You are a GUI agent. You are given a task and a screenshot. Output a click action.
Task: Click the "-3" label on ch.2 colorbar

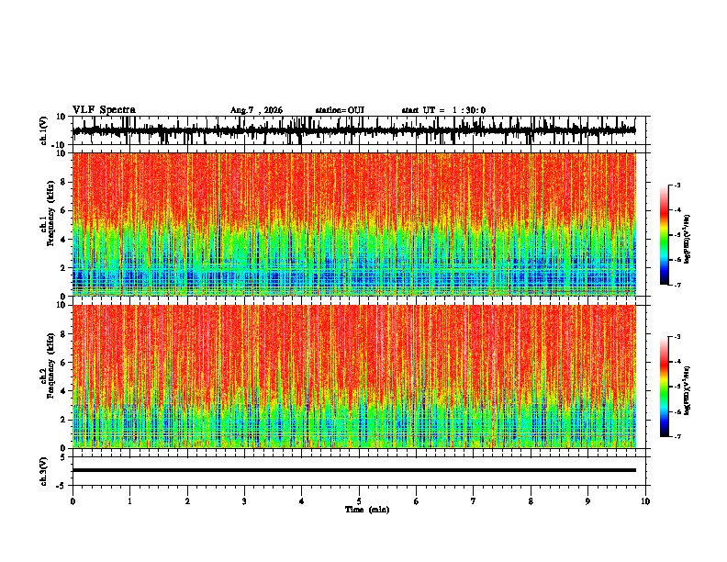click(677, 337)
